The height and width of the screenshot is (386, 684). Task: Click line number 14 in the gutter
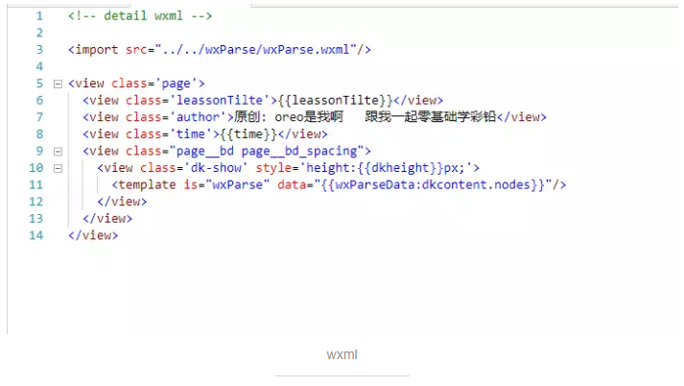pos(36,235)
